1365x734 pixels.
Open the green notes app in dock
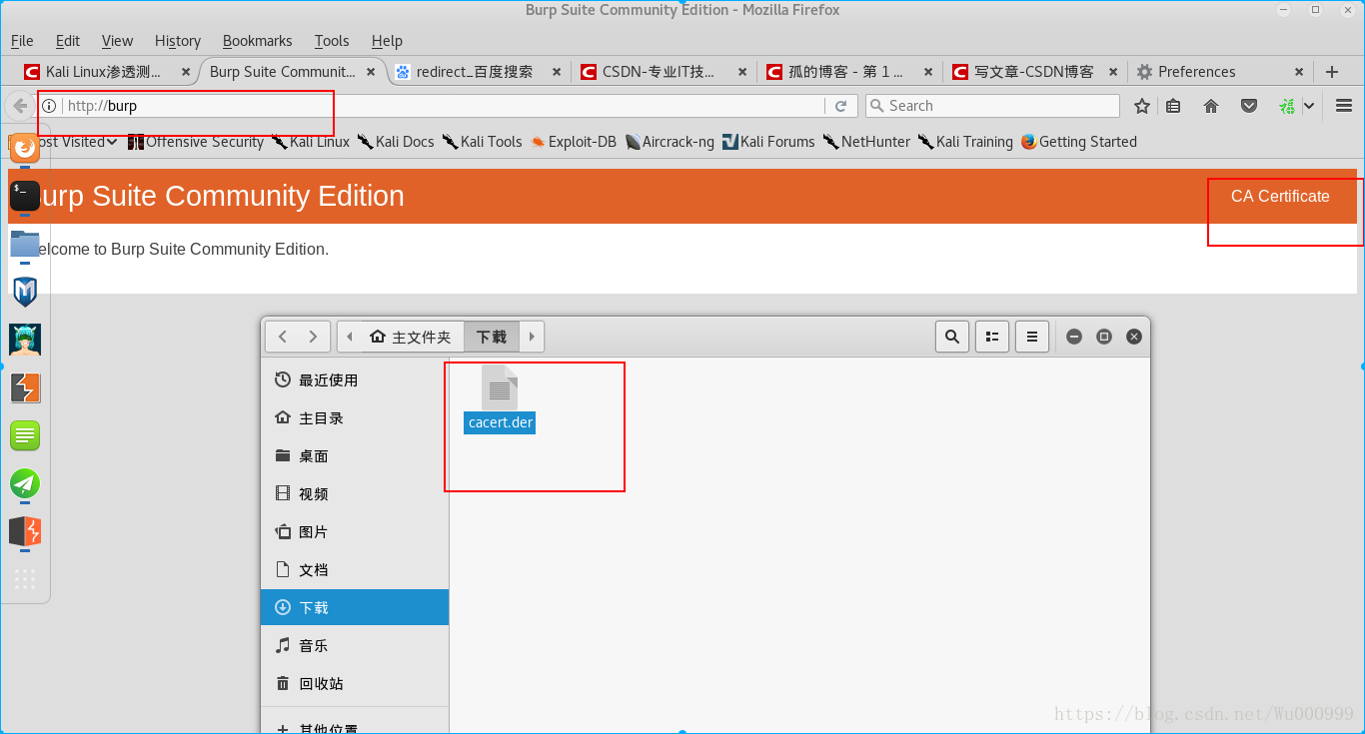click(x=25, y=435)
